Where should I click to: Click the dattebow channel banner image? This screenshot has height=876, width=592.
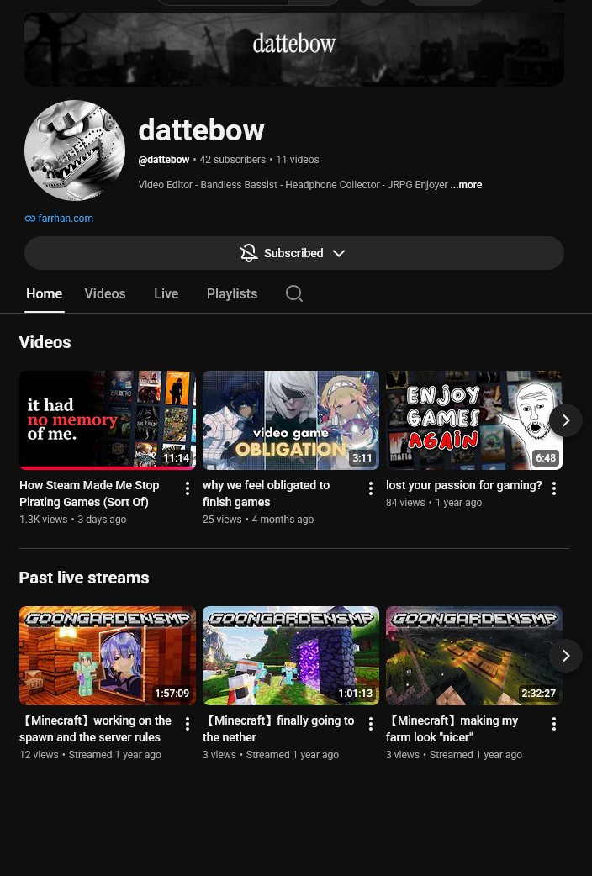coord(294,50)
